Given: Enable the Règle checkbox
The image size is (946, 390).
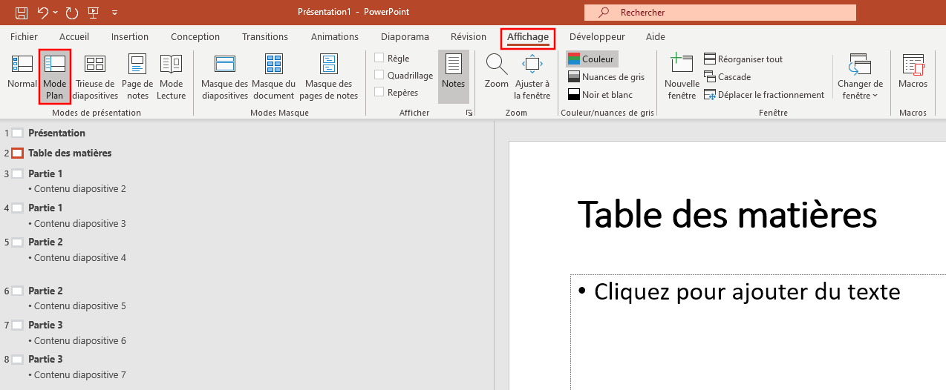Looking at the screenshot, I should (x=379, y=58).
